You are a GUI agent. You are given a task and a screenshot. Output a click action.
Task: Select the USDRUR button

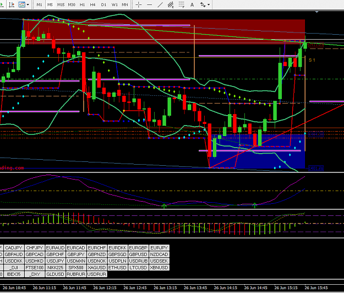coord(97,274)
